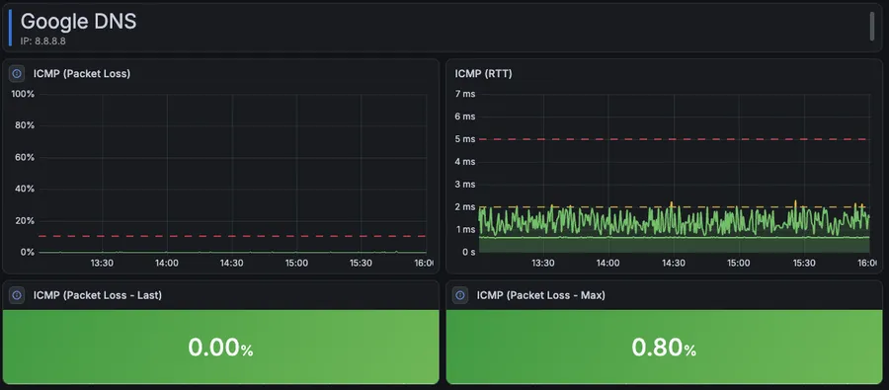The width and height of the screenshot is (889, 390).
Task: Click the 0% label on Packet Loss axis
Action: (28, 252)
